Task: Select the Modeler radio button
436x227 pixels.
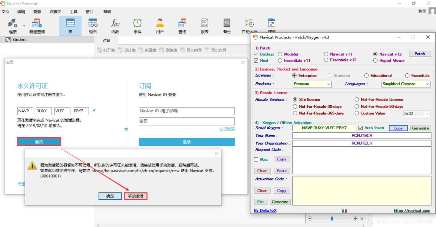Action: 280,54
